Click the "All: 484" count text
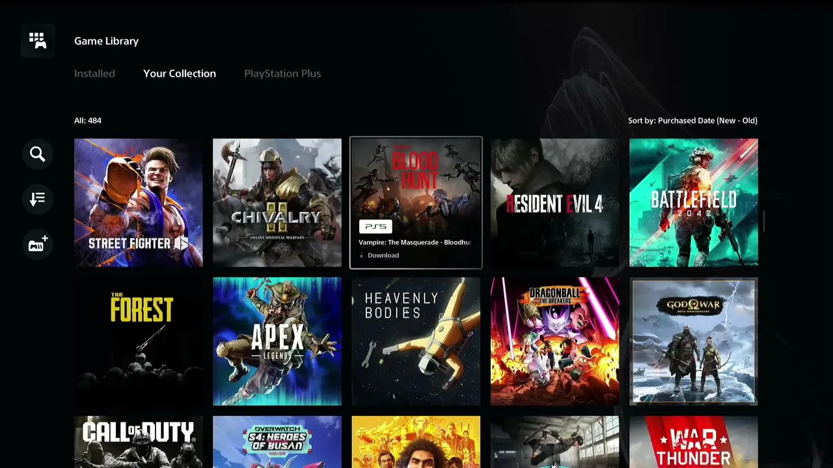833x468 pixels. click(88, 120)
